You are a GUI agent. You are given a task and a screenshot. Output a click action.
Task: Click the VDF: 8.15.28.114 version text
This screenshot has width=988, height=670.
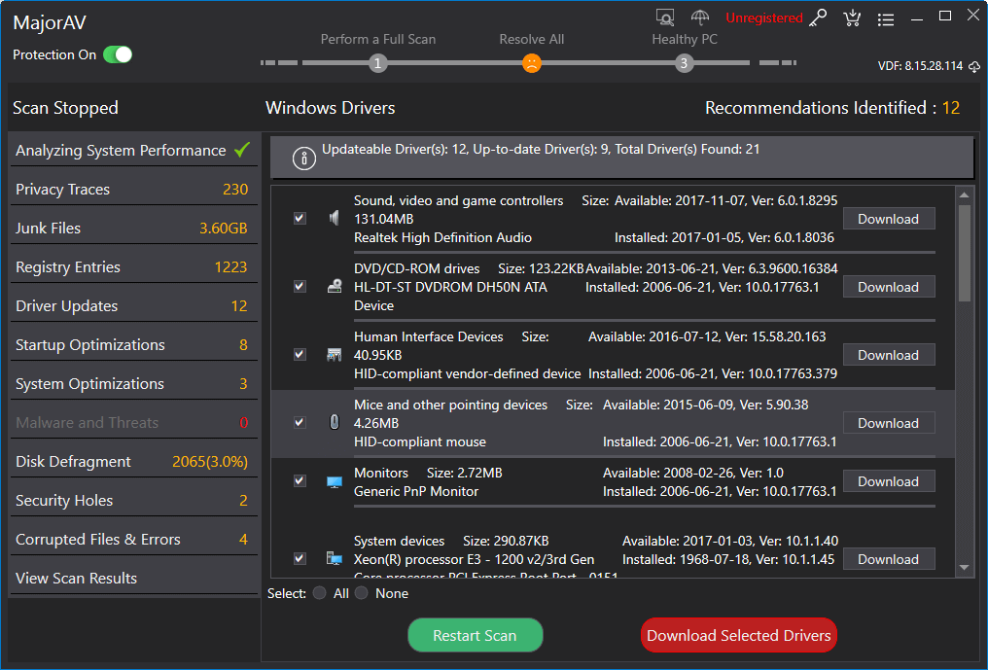coord(920,66)
